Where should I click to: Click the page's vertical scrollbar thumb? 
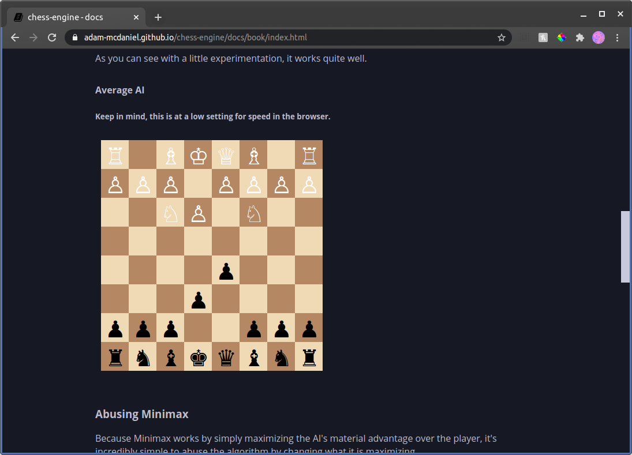[x=625, y=246]
